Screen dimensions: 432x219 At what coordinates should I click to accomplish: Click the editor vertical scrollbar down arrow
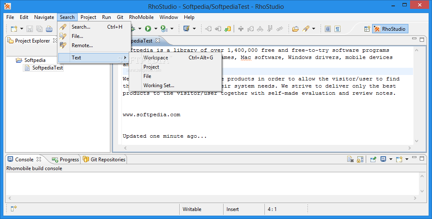tap(416, 141)
